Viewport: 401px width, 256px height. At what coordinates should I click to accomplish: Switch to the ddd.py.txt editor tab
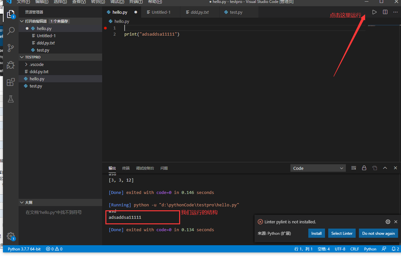pyautogui.click(x=200, y=12)
